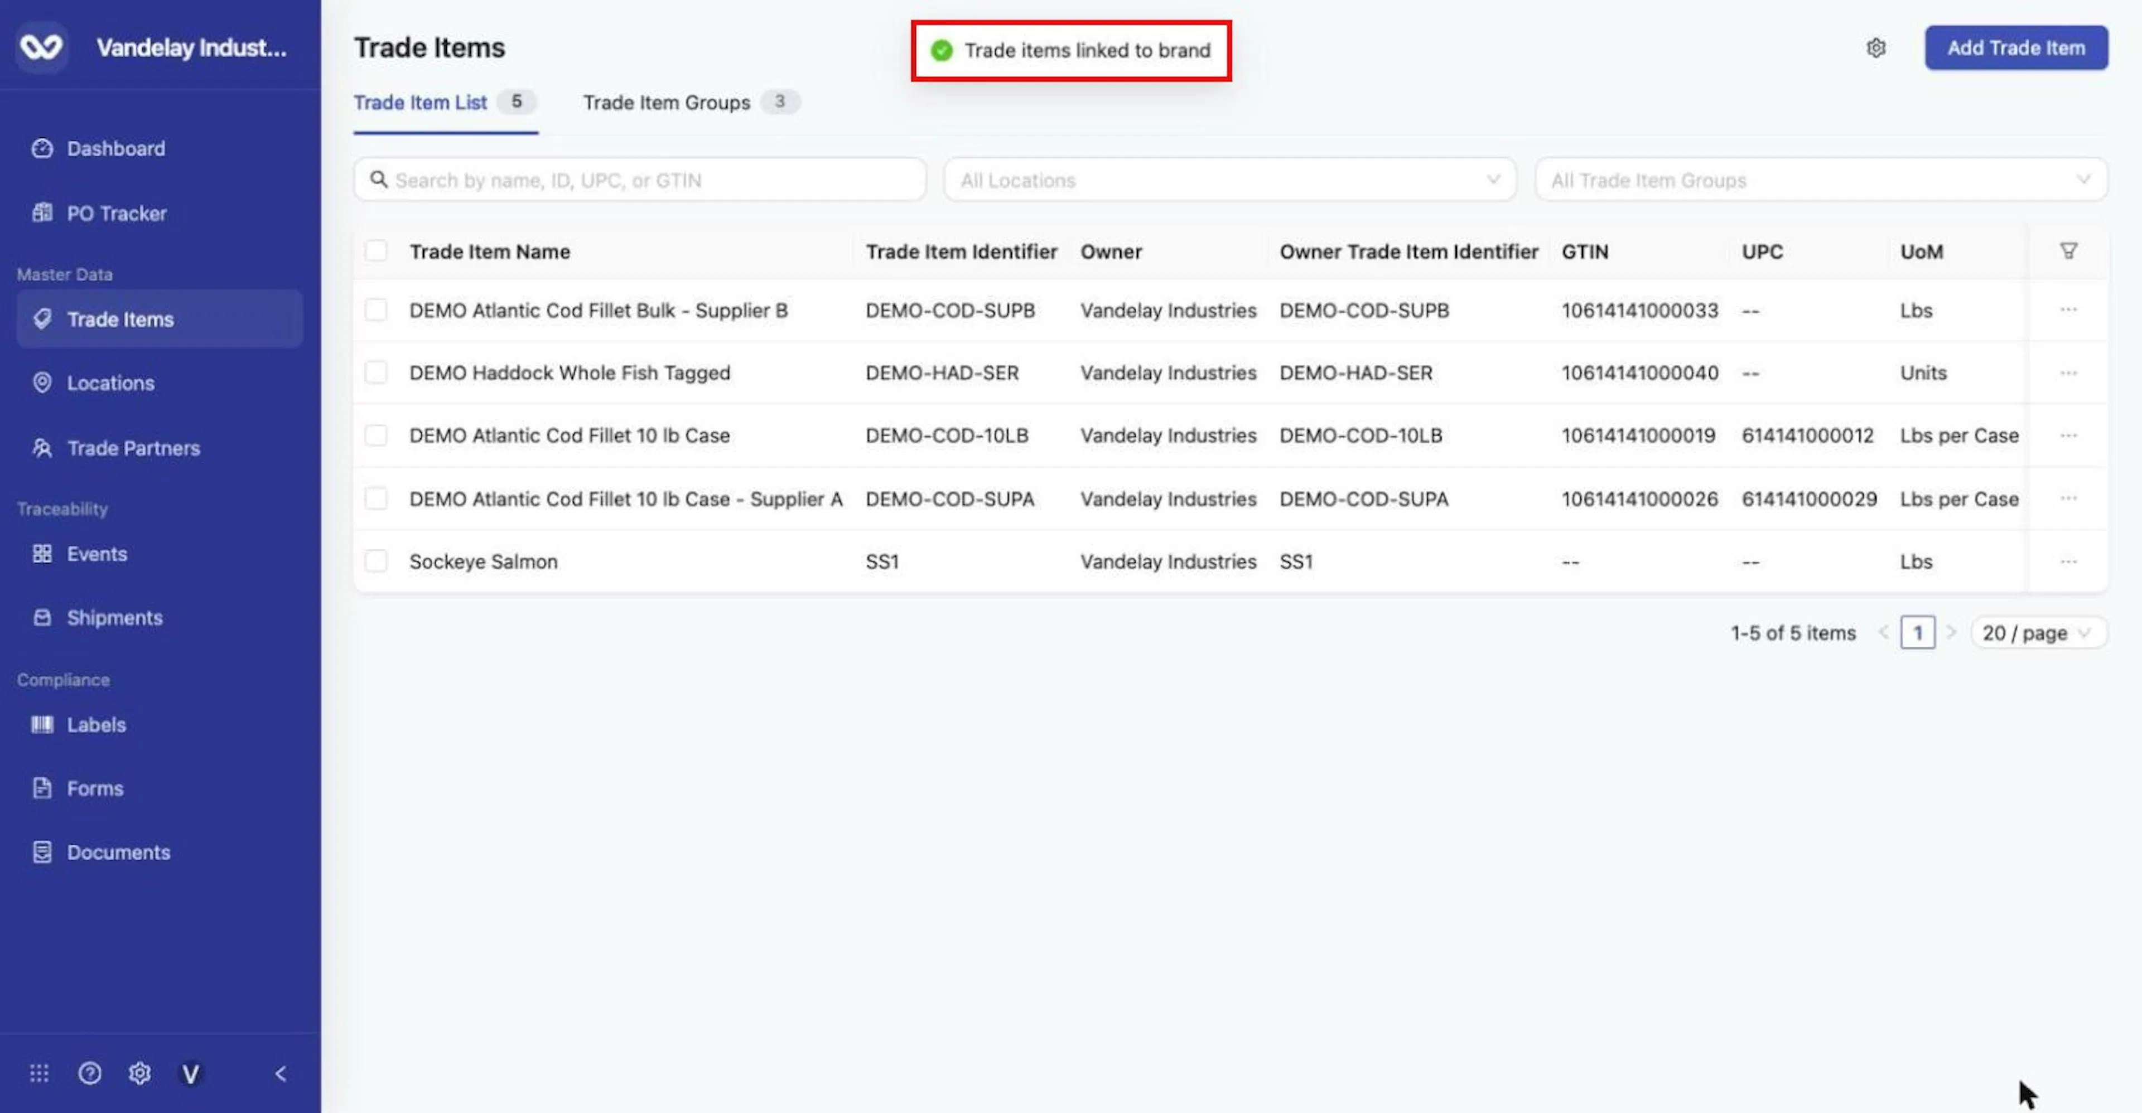Click the sidebar settings gear icon

tap(139, 1073)
